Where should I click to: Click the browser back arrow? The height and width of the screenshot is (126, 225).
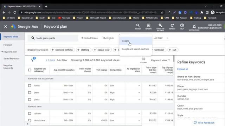click(x=4, y=13)
